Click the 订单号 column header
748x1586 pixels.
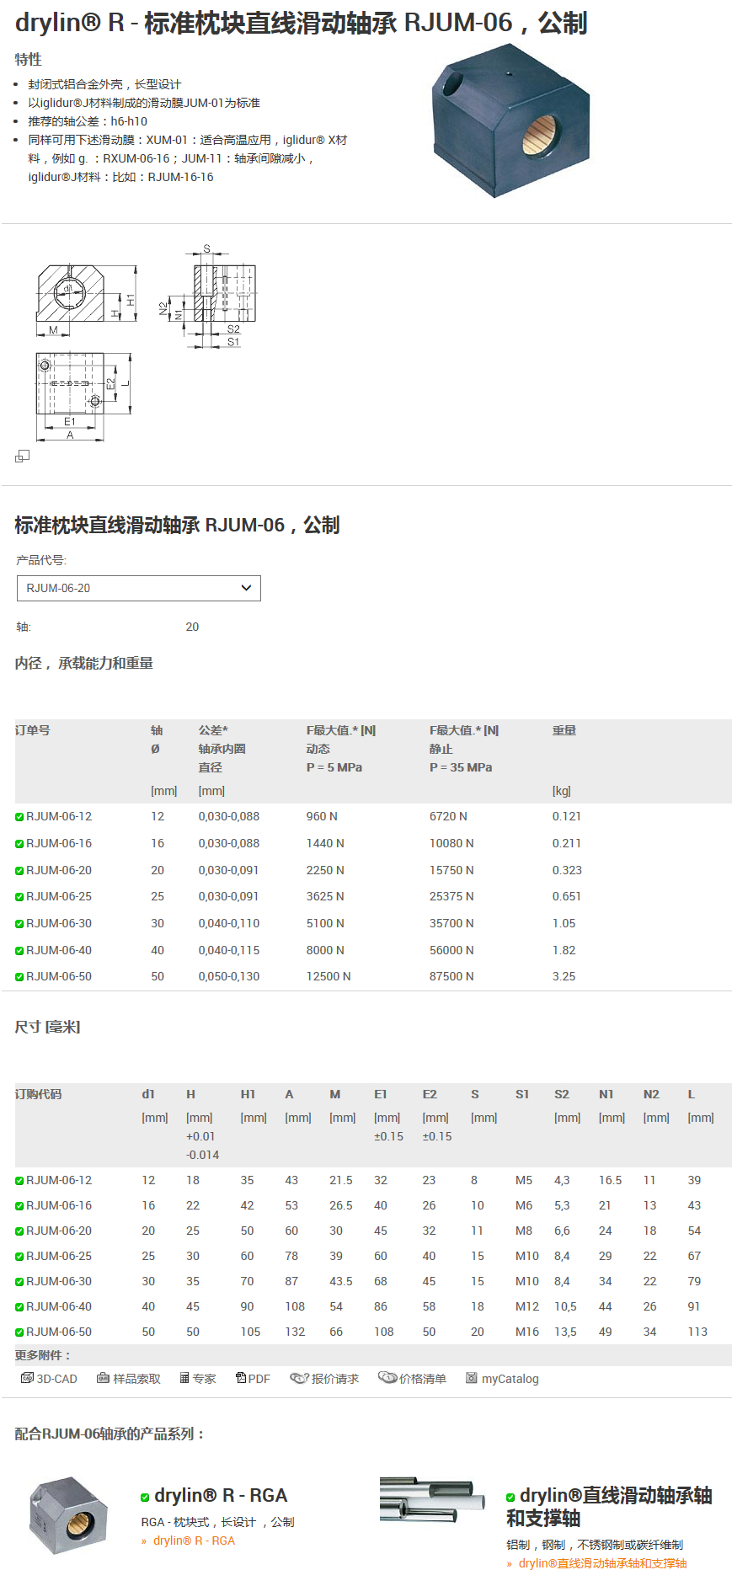pyautogui.click(x=32, y=730)
